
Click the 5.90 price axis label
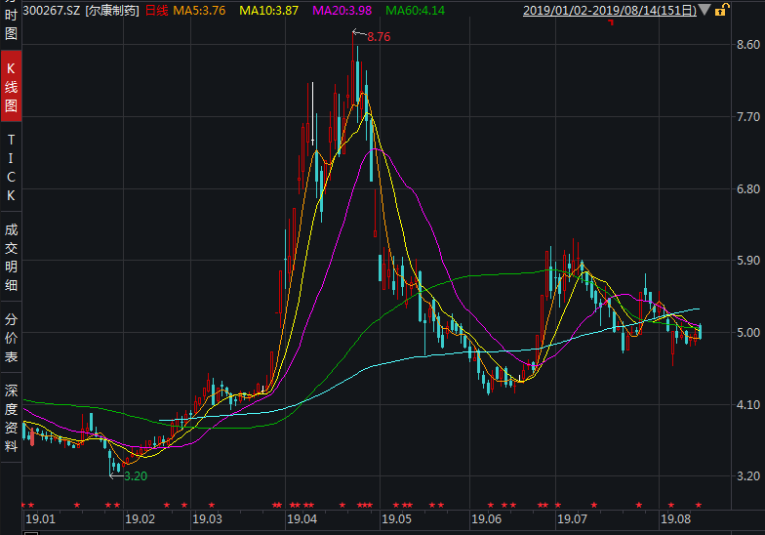(748, 260)
